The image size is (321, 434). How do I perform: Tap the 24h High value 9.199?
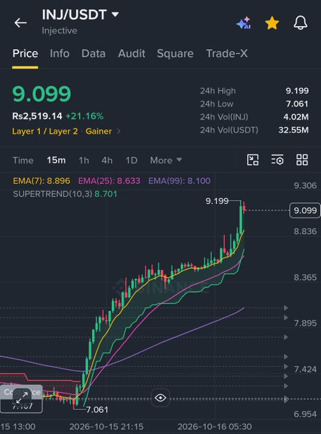click(x=297, y=91)
